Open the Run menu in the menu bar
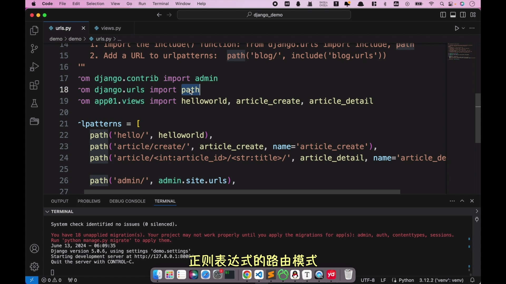This screenshot has height=284, width=506. coord(142,4)
